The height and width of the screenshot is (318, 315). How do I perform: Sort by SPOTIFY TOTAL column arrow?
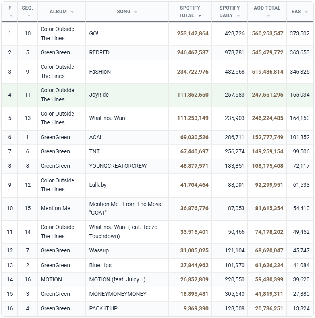(200, 16)
